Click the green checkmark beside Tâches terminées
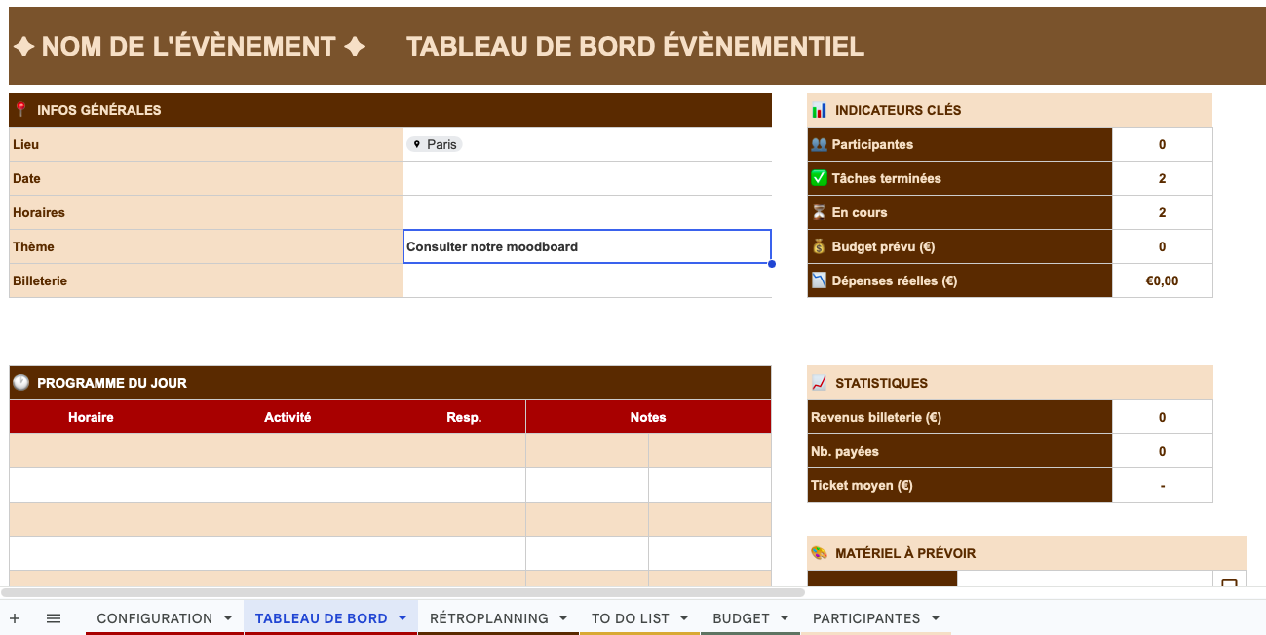This screenshot has width=1266, height=635. click(x=819, y=178)
